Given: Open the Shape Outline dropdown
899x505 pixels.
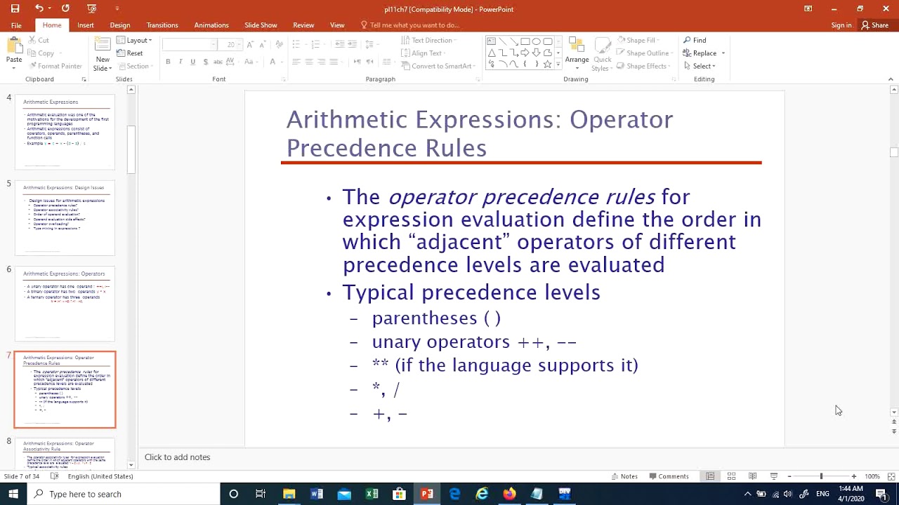Looking at the screenshot, I should pyautogui.click(x=645, y=53).
